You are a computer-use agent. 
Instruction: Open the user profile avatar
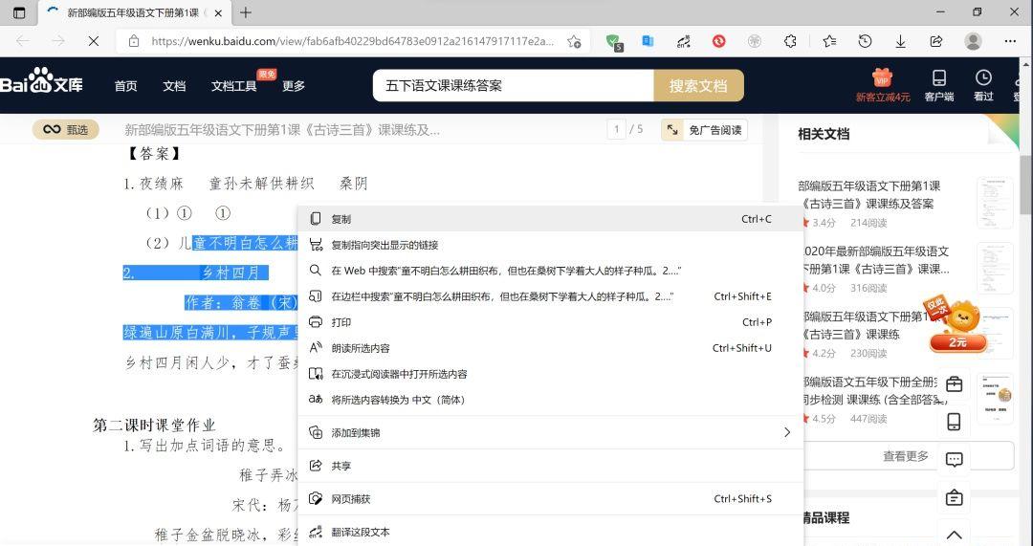[x=973, y=41]
